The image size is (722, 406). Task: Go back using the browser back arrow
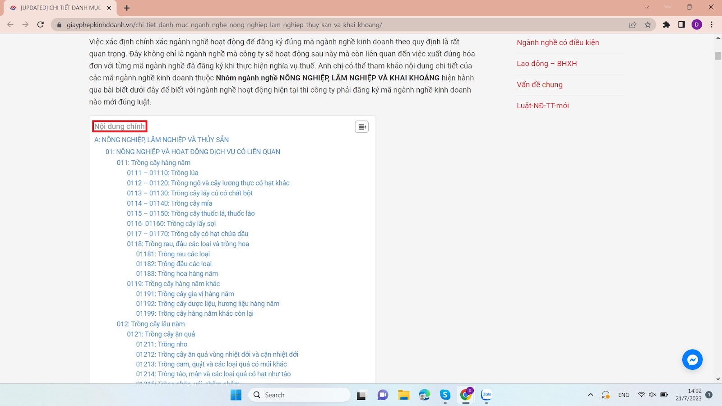[x=10, y=25]
